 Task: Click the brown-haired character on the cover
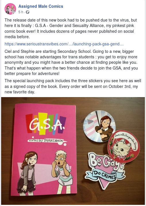pyautogui.click(x=28, y=173)
